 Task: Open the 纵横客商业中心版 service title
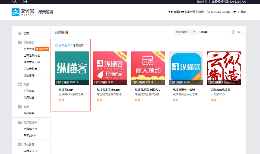tap(184, 90)
